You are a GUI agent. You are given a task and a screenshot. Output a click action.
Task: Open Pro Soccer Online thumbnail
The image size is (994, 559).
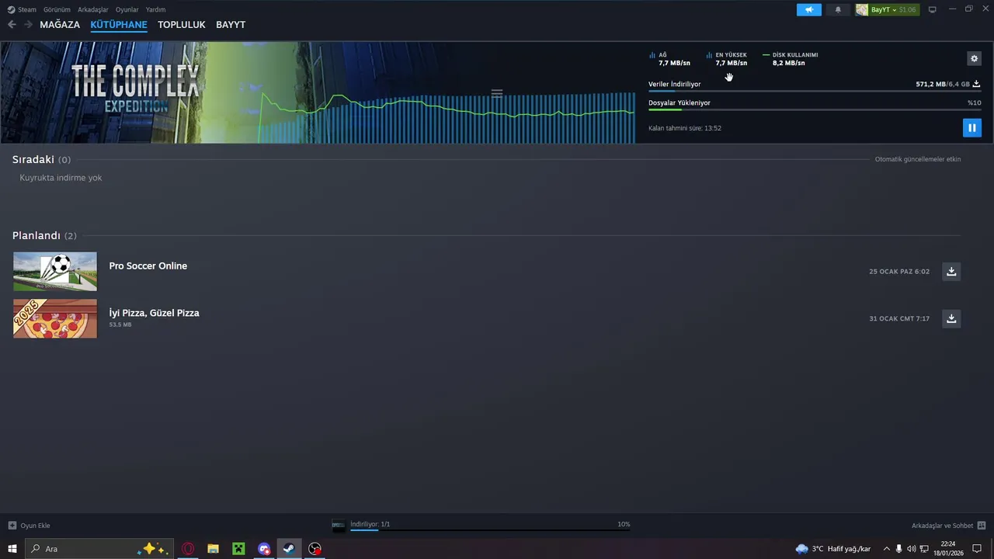click(x=55, y=271)
